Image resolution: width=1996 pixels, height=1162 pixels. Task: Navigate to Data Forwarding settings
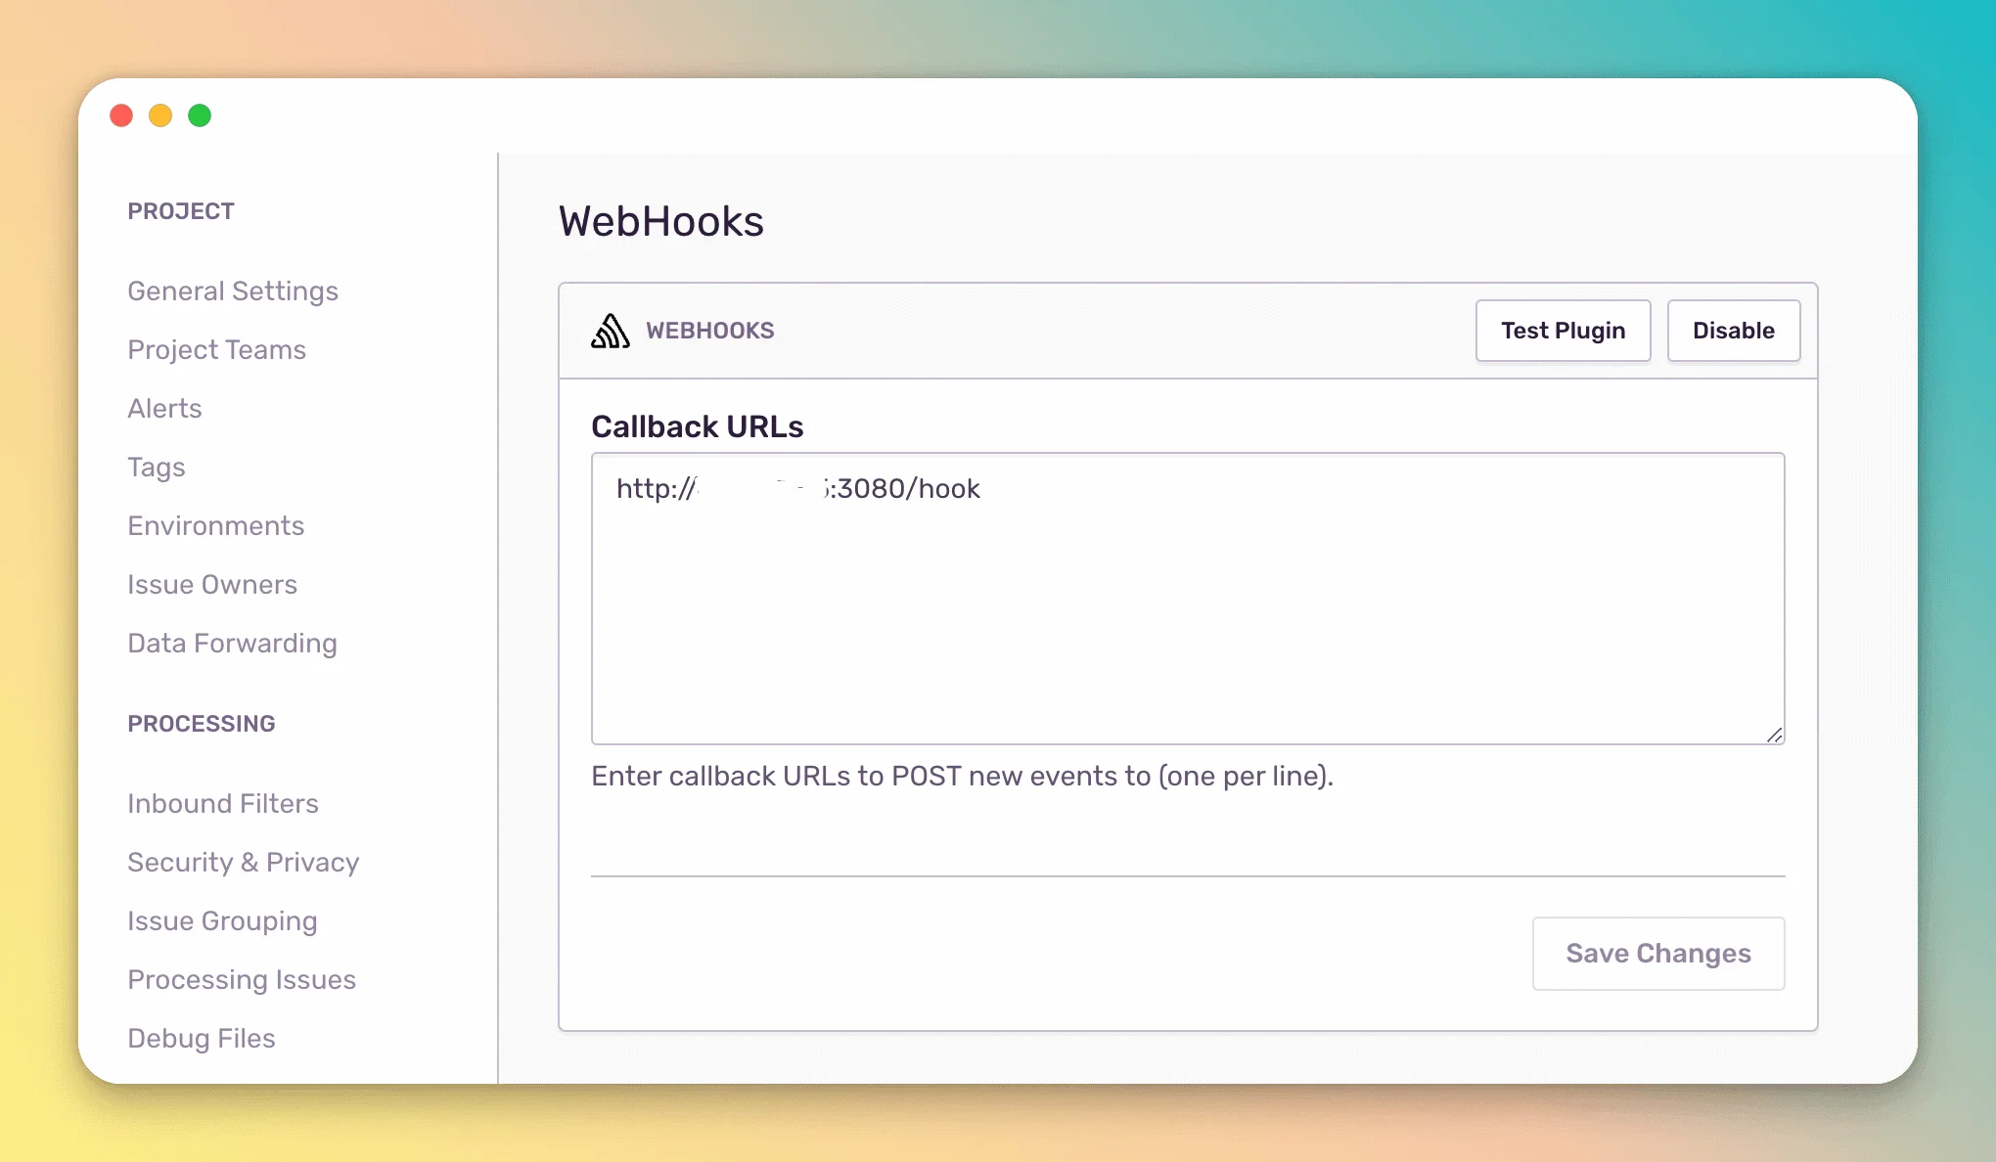pos(233,644)
